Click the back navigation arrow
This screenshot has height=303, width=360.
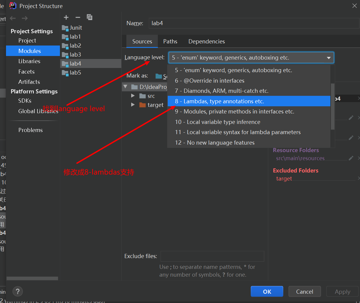(13, 18)
